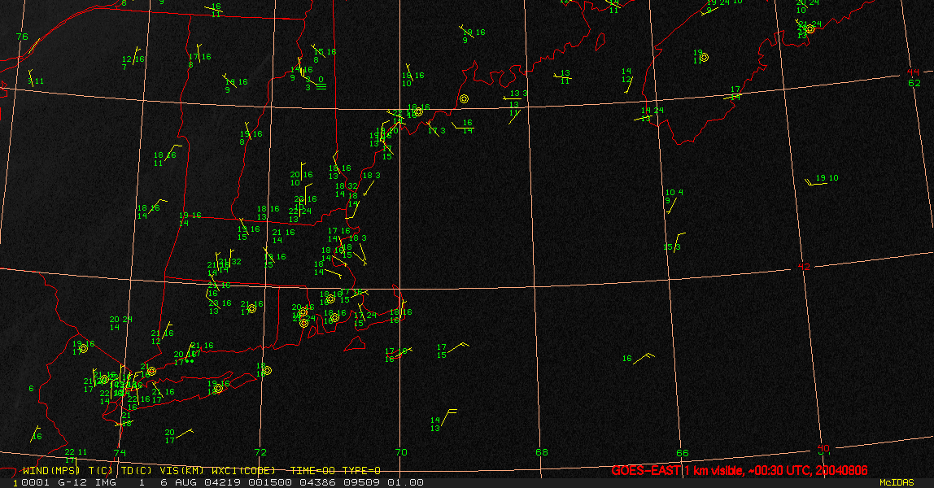Click the wind barb by the 14 13 plot
This screenshot has height=488, width=934.
tap(448, 417)
